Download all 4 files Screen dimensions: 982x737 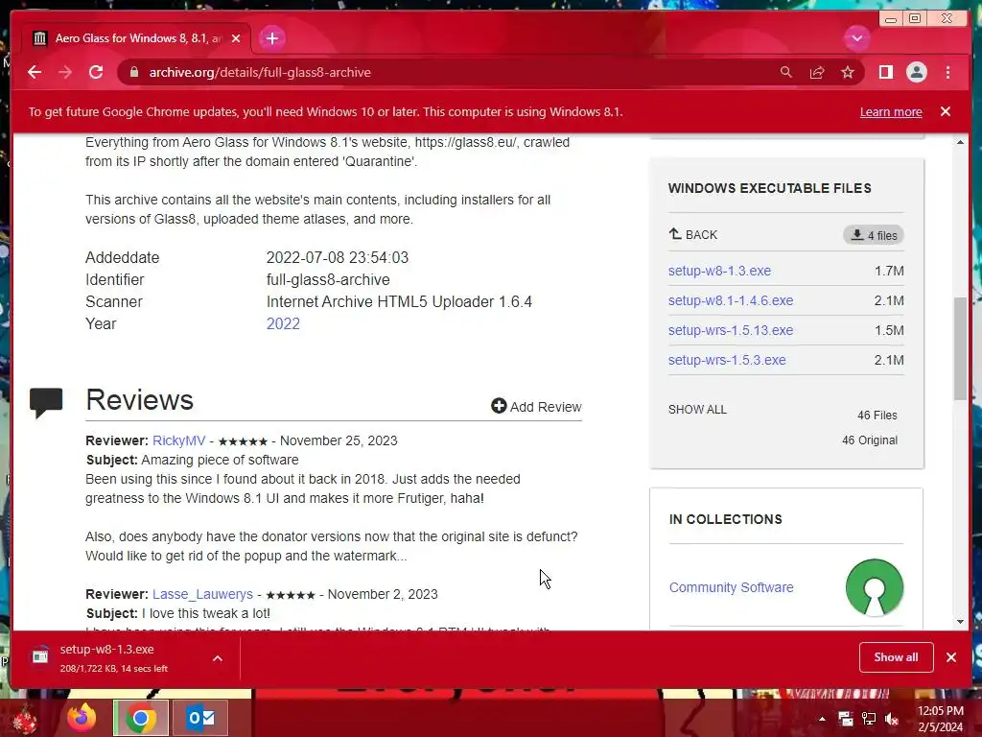[873, 235]
